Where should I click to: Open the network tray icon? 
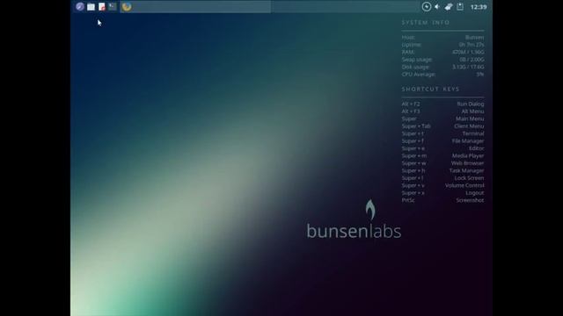pyautogui.click(x=449, y=7)
